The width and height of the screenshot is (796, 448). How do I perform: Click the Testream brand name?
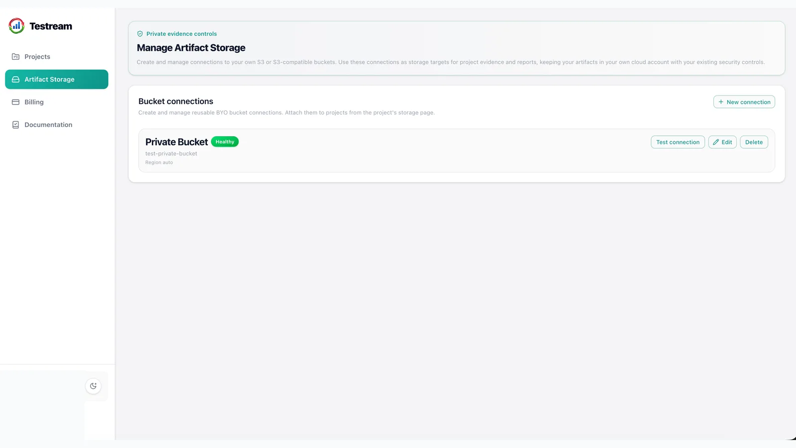(51, 26)
